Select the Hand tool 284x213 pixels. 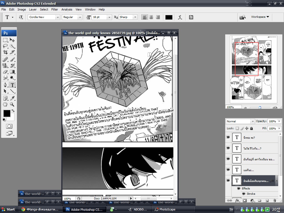pyautogui.click(x=5, y=104)
